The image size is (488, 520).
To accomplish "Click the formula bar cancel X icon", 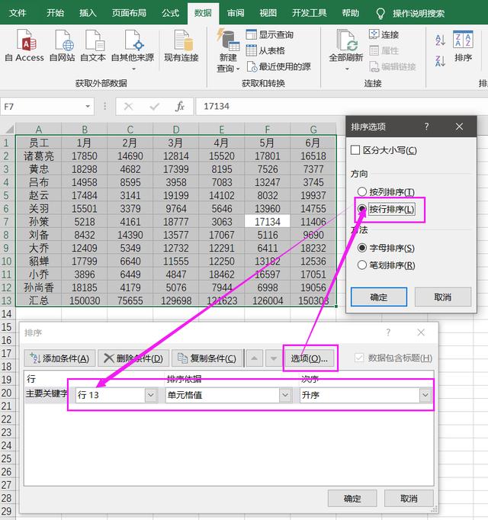I will click(x=128, y=107).
